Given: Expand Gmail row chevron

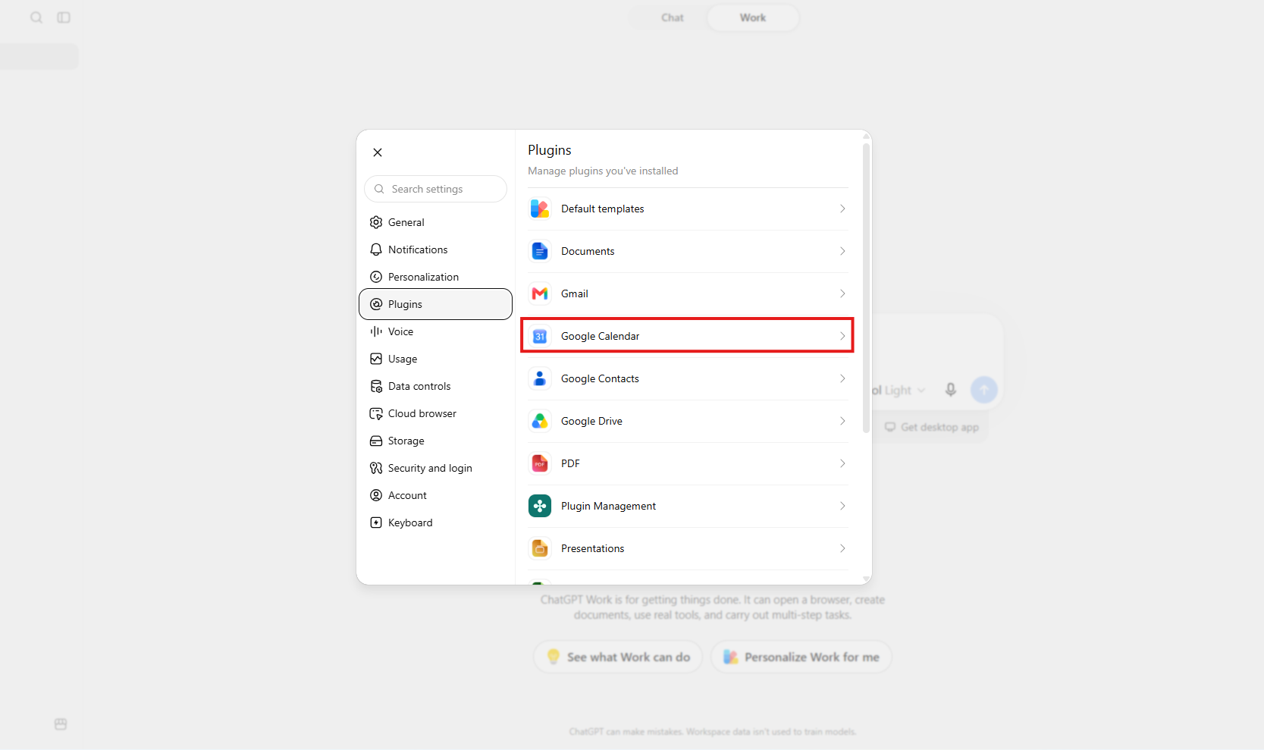Looking at the screenshot, I should click(842, 293).
